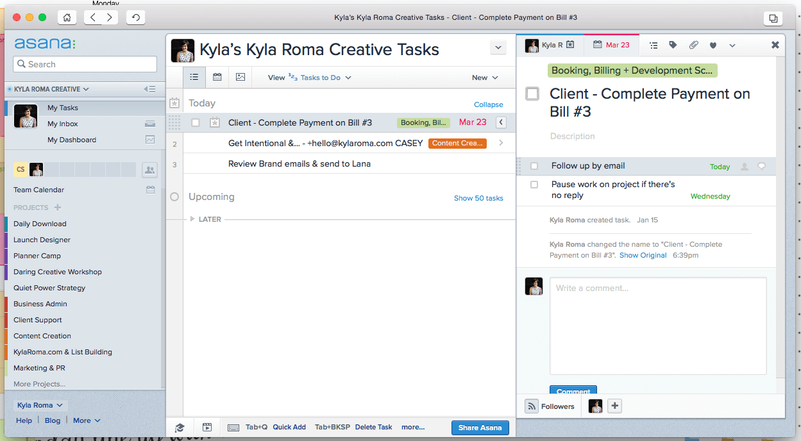Add a tag to the task
801x441 pixels.
(673, 45)
